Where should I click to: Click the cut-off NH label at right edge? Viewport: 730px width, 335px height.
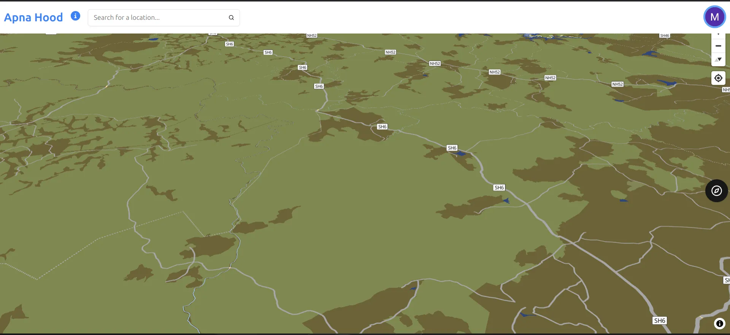726,90
